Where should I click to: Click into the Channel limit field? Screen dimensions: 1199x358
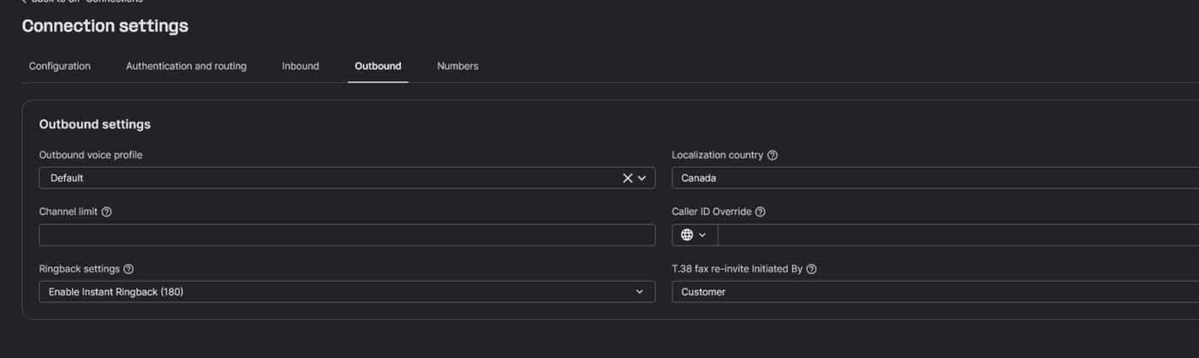(x=347, y=236)
